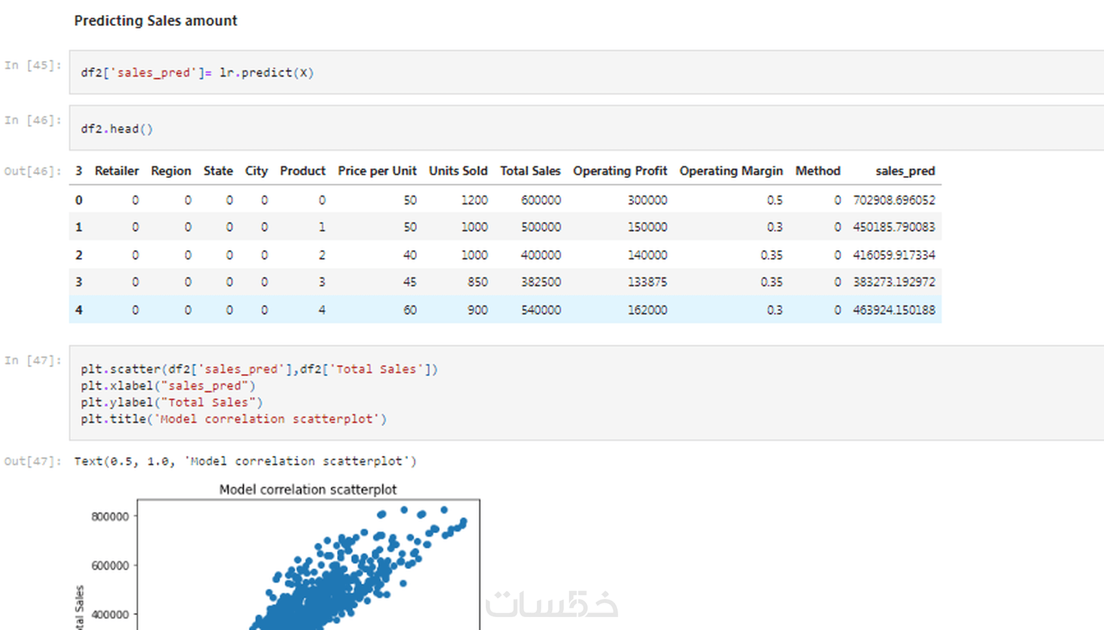1104x630 pixels.
Task: Click the 400000 y-axis tick label
Action: click(x=110, y=614)
